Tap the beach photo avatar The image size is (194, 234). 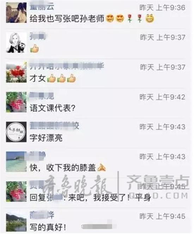click(x=16, y=162)
